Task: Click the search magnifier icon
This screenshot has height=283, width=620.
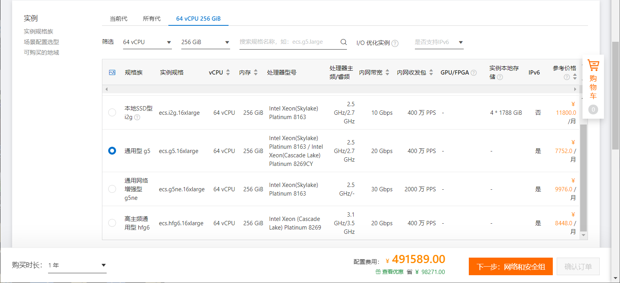Action: [x=343, y=42]
